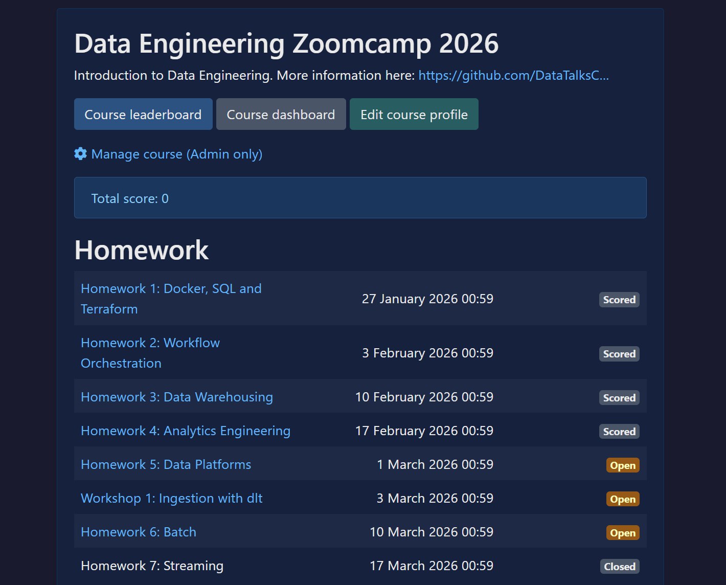Click Edit course profile
The image size is (726, 585).
pos(414,114)
